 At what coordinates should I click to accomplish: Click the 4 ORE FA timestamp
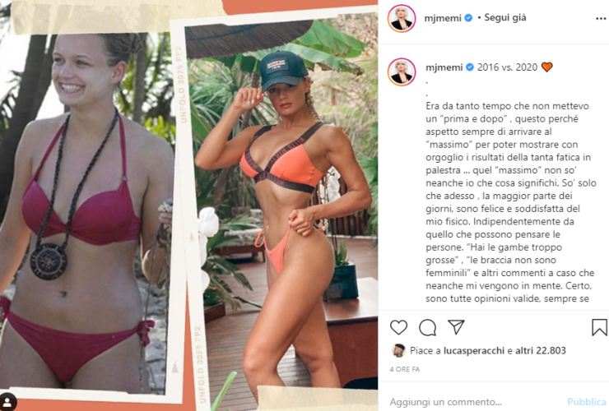(x=404, y=369)
